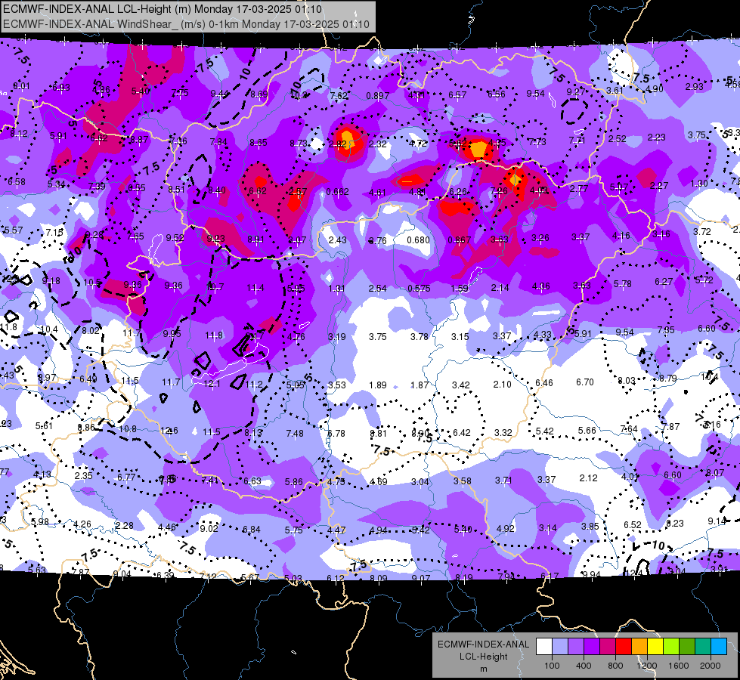This screenshot has width=740, height=680.
Task: Click the wind shear value 0.897
Action: (377, 96)
